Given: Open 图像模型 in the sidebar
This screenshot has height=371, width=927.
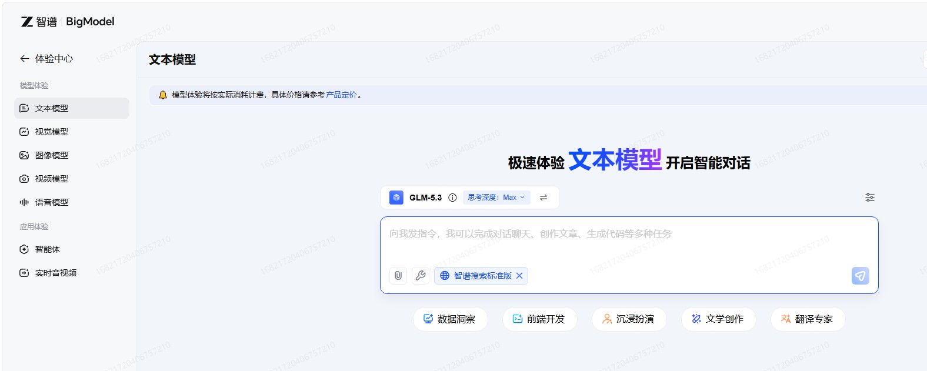Looking at the screenshot, I should [x=72, y=155].
